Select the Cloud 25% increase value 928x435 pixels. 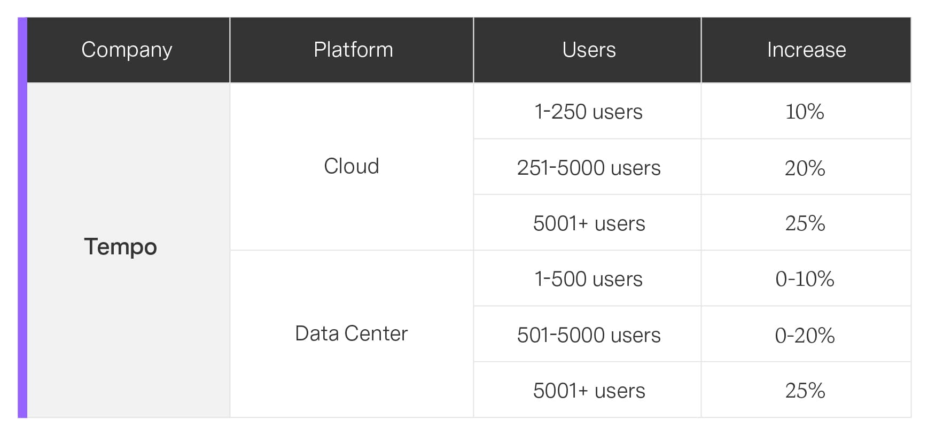click(x=805, y=223)
